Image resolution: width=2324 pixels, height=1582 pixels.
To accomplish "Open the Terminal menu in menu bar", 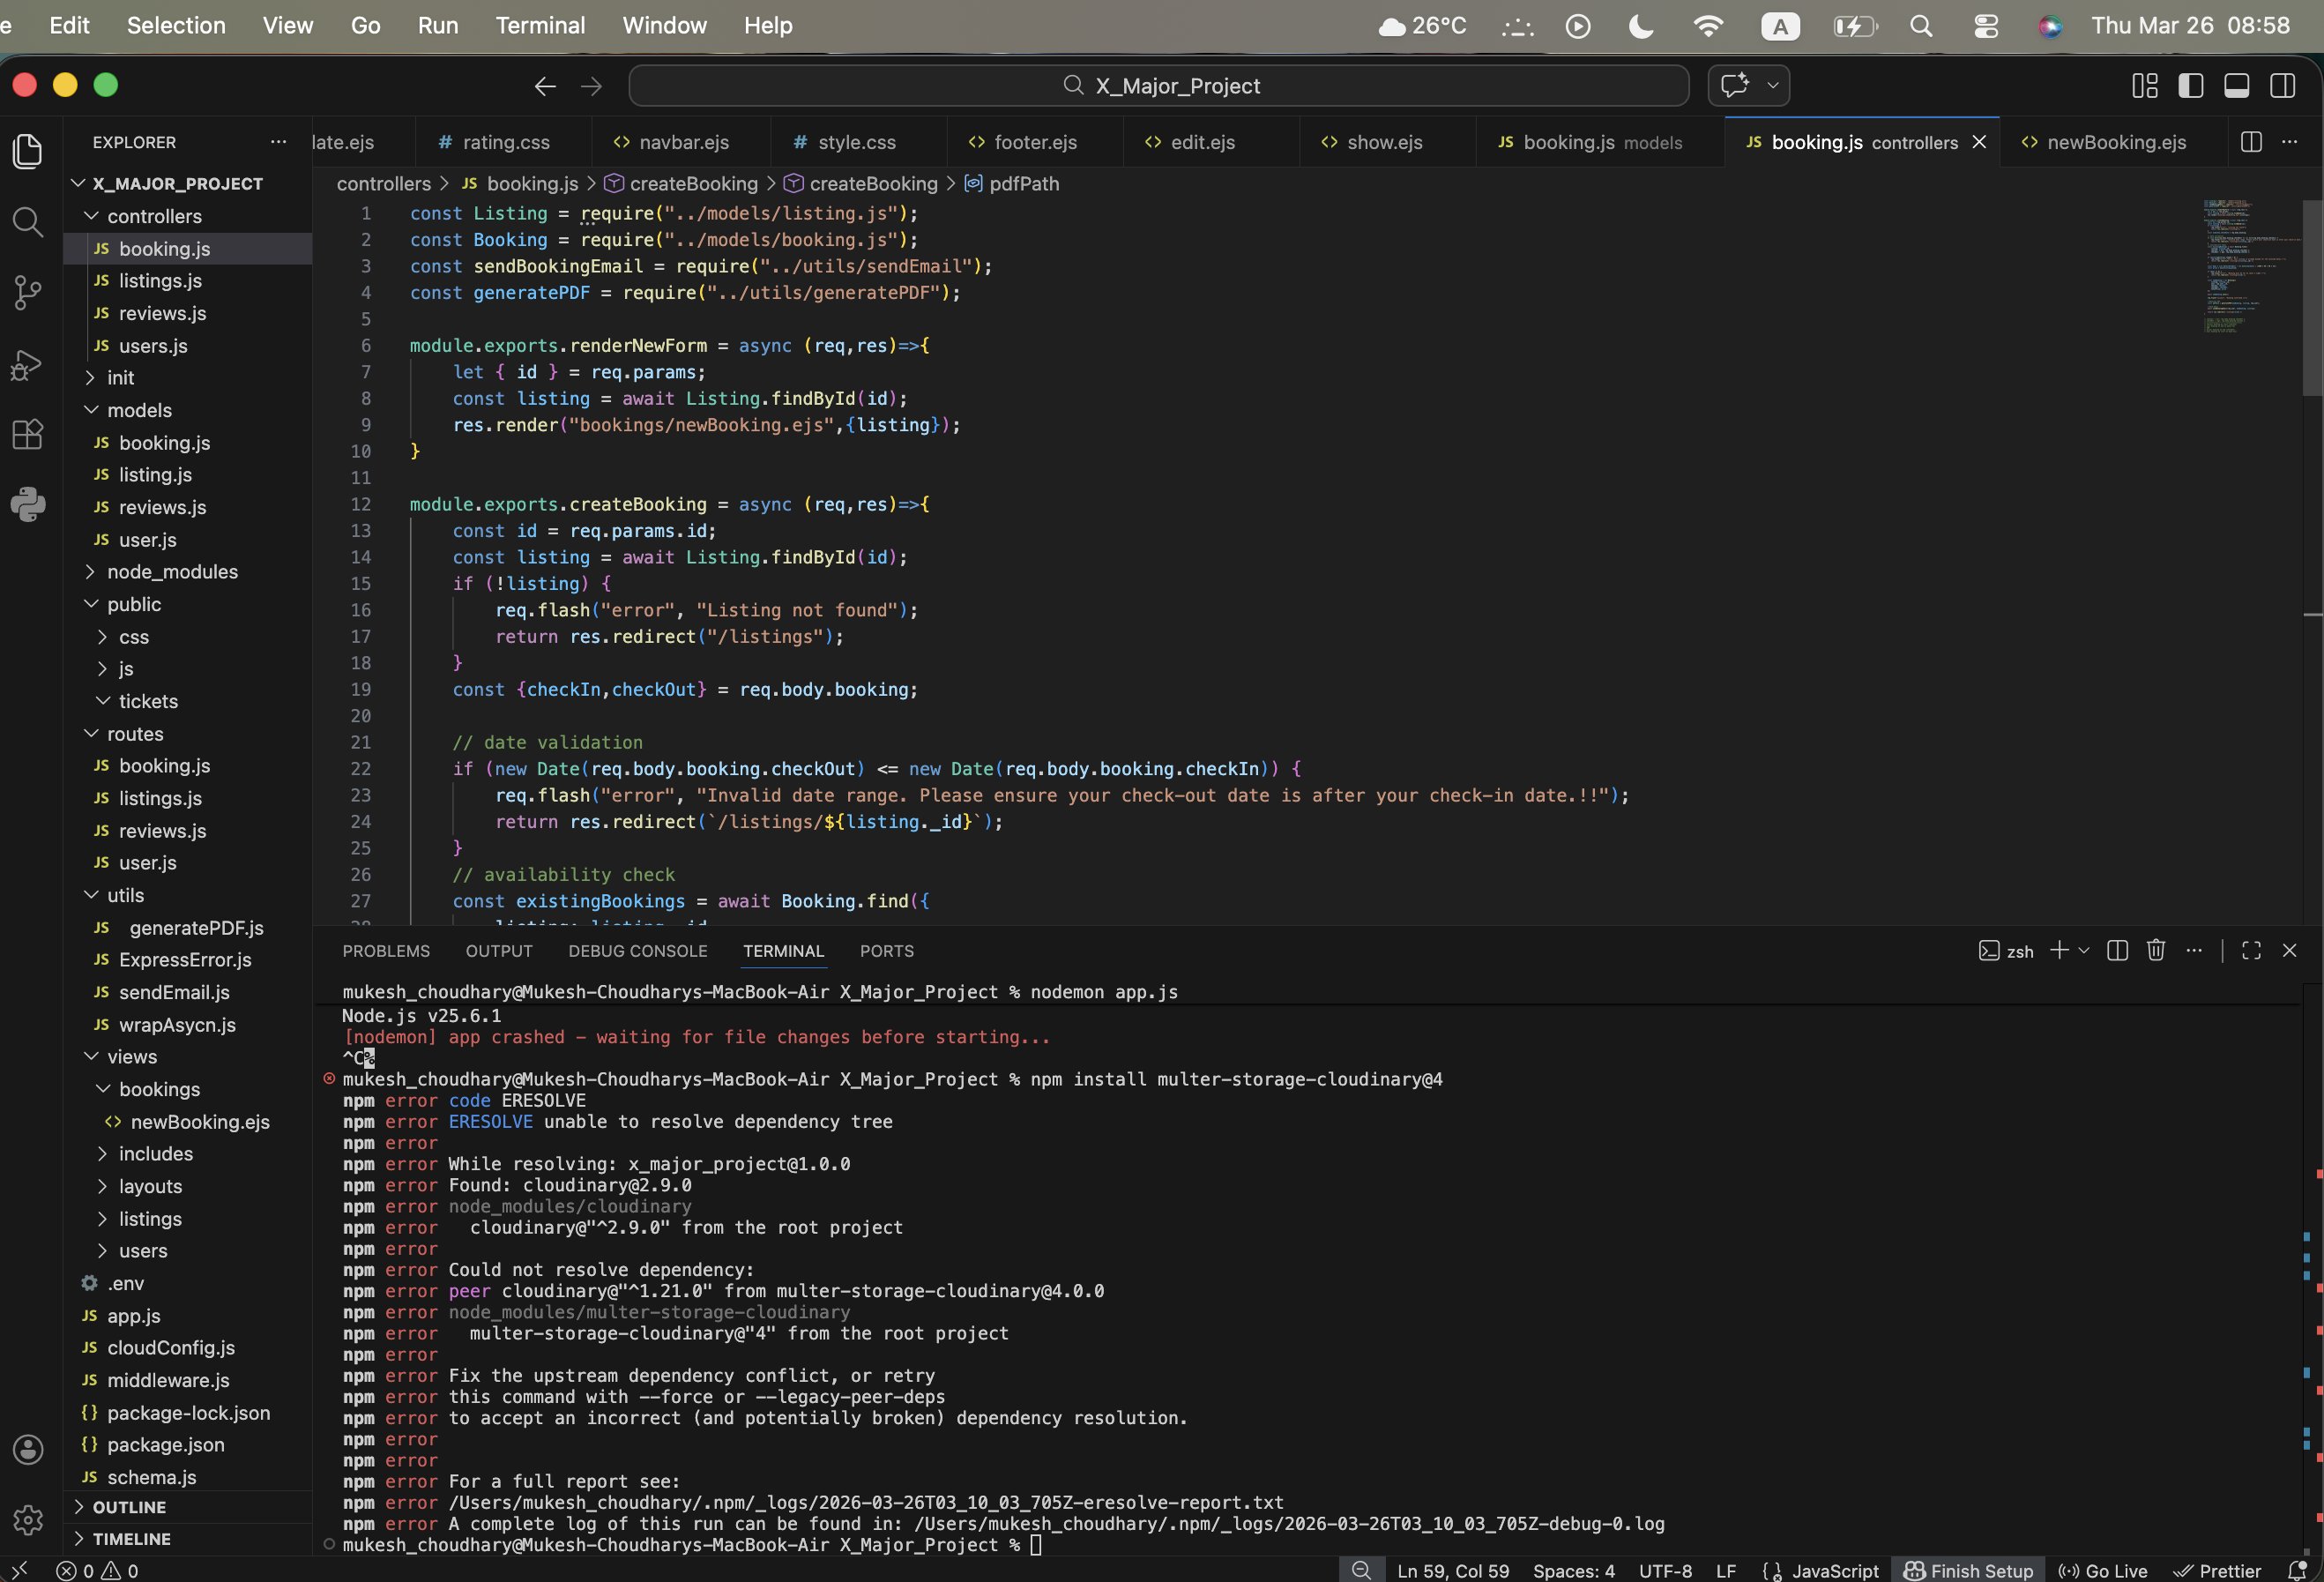I will (540, 26).
